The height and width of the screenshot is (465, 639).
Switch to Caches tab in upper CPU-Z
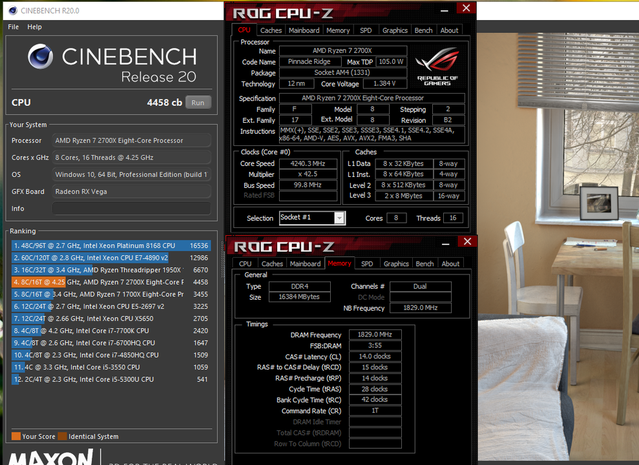point(271,30)
